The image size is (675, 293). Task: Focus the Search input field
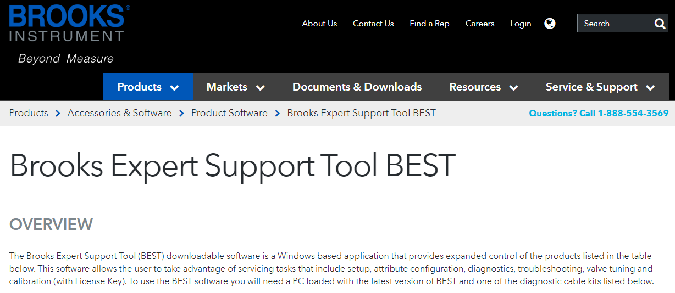click(x=614, y=24)
